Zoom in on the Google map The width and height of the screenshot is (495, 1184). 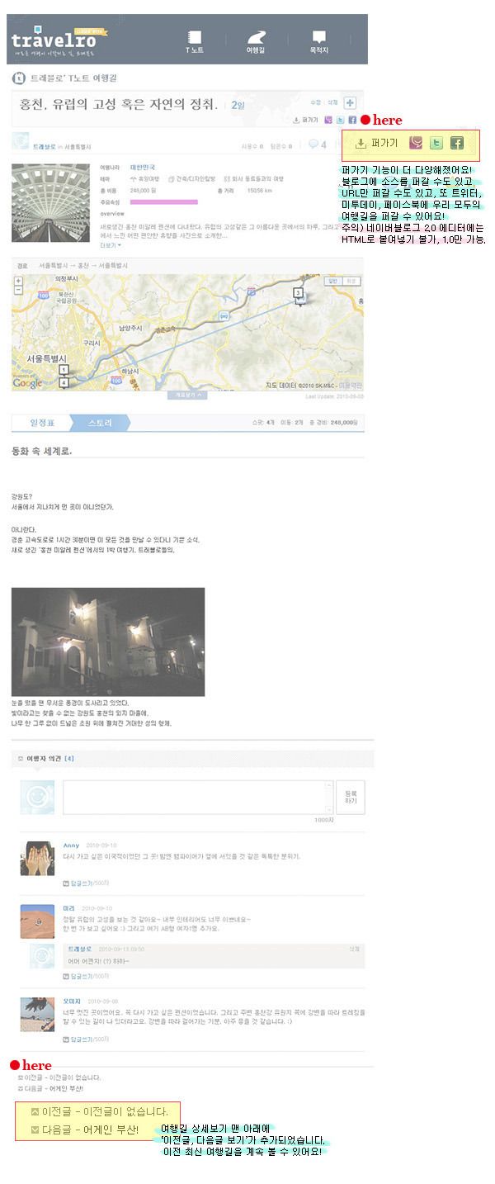pyautogui.click(x=18, y=281)
